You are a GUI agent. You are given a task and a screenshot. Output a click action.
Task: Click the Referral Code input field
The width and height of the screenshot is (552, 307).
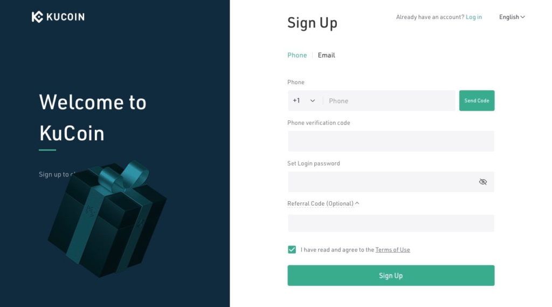click(x=391, y=223)
